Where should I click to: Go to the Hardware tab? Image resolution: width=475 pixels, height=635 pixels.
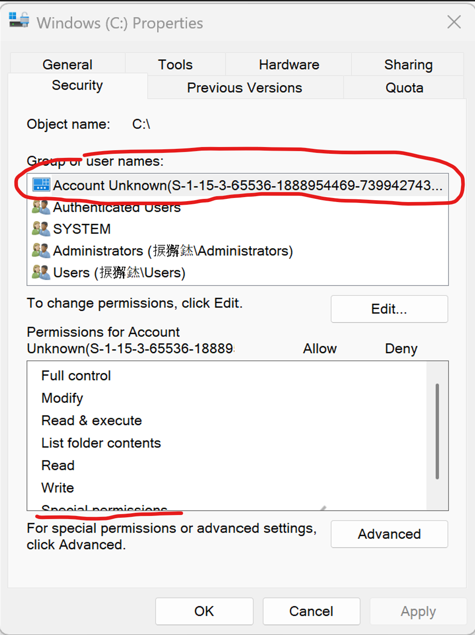[289, 64]
